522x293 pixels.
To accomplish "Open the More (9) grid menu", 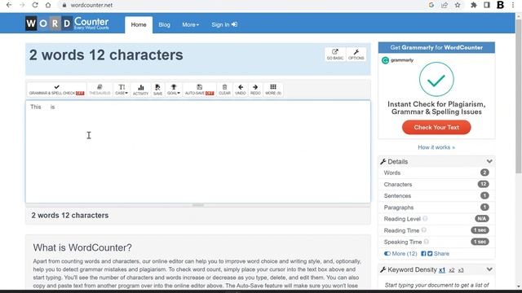I will (273, 90).
